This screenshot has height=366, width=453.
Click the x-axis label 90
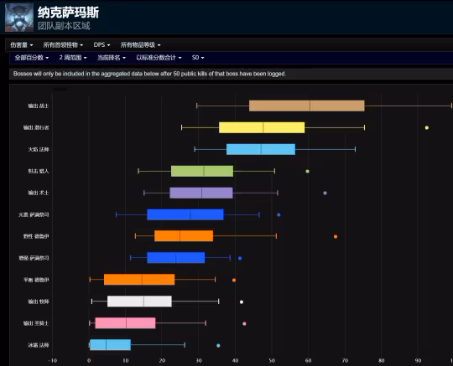pyautogui.click(x=418, y=360)
